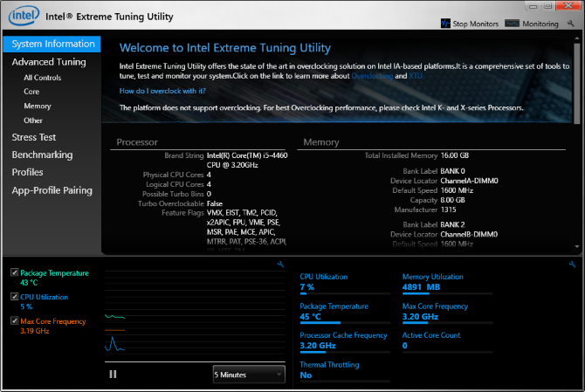Uncheck the CPU Utilization checkbox
The image size is (585, 392).
(15, 297)
